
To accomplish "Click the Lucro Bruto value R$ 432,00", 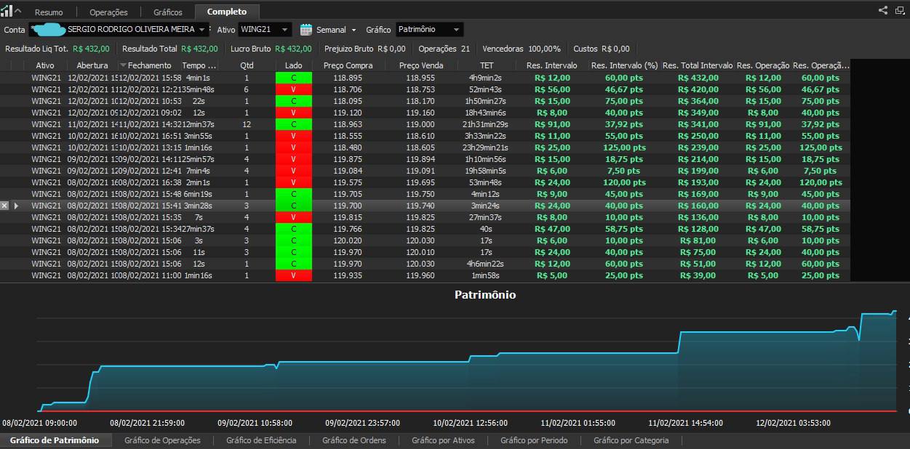I will [x=293, y=49].
